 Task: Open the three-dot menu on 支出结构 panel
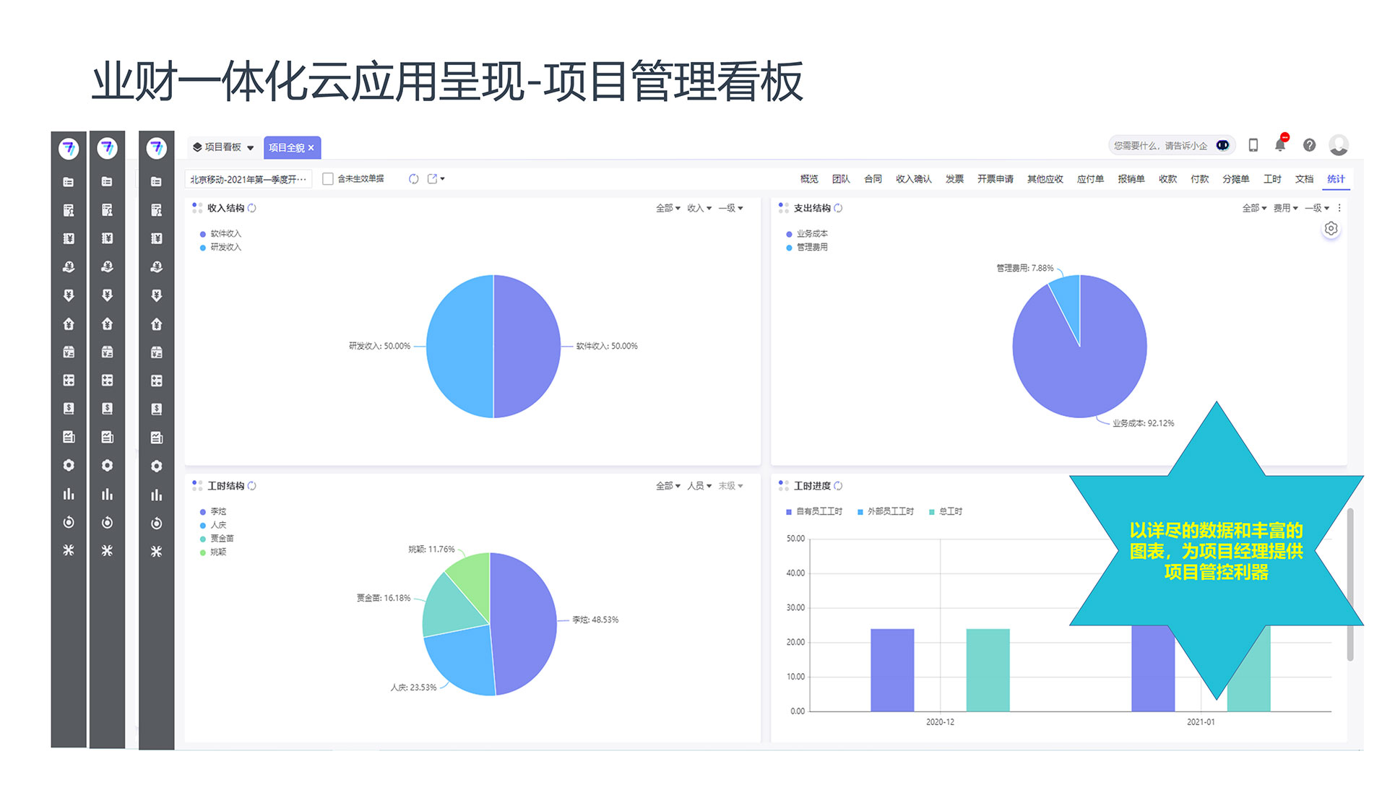click(x=1339, y=208)
